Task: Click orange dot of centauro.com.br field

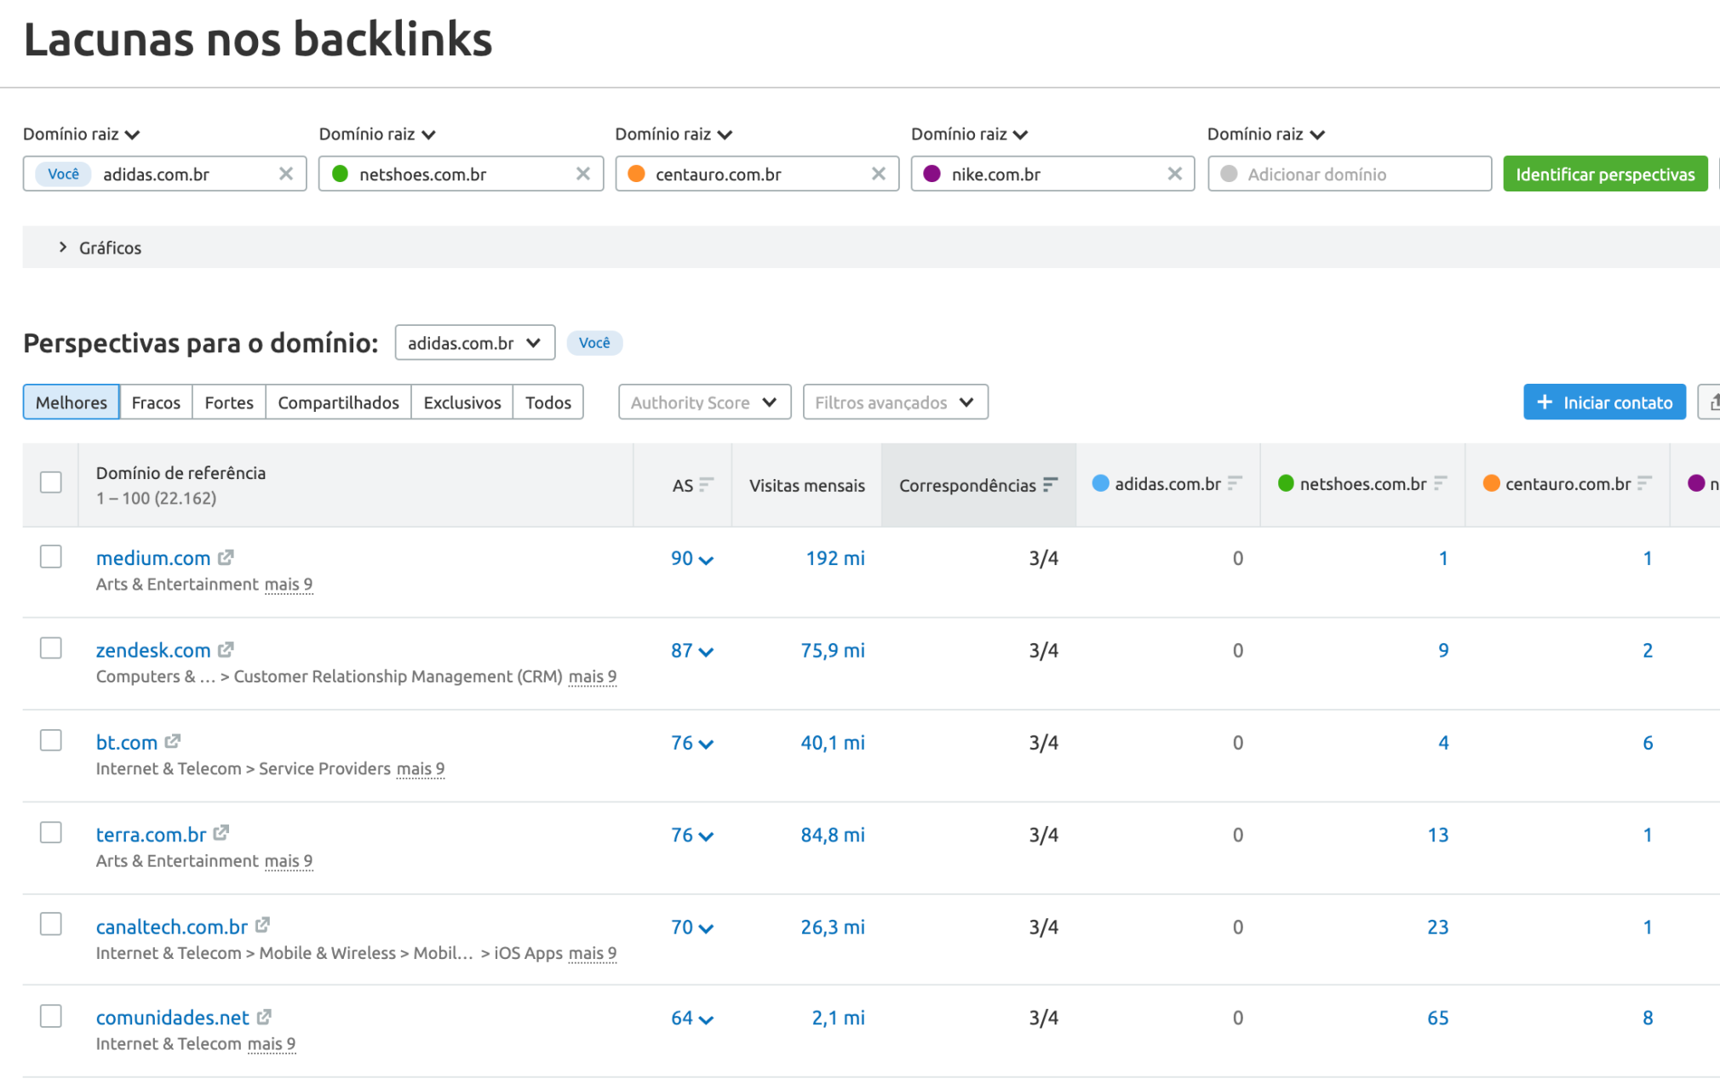Action: tap(636, 174)
